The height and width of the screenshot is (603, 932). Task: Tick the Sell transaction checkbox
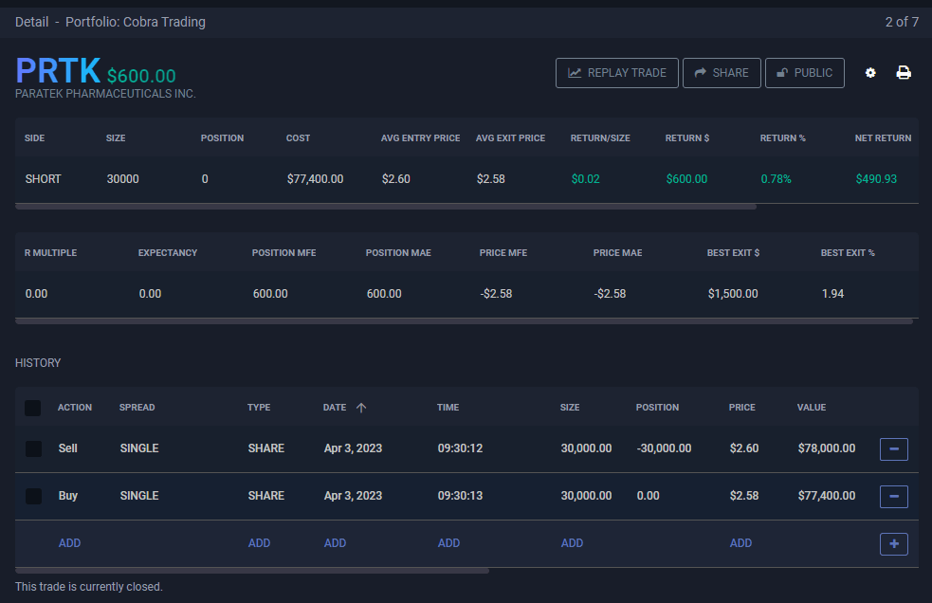33,448
